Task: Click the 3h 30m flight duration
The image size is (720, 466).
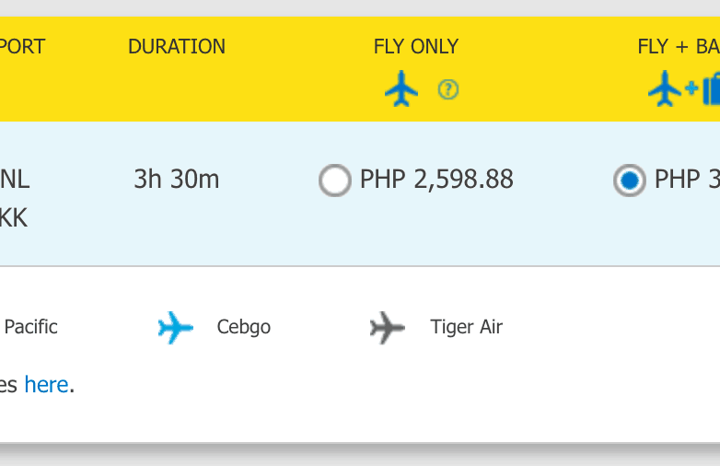Action: pyautogui.click(x=177, y=179)
